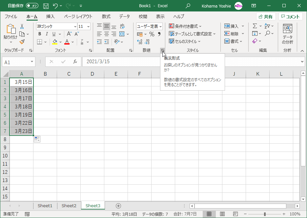Apply percent style number format

152,34
